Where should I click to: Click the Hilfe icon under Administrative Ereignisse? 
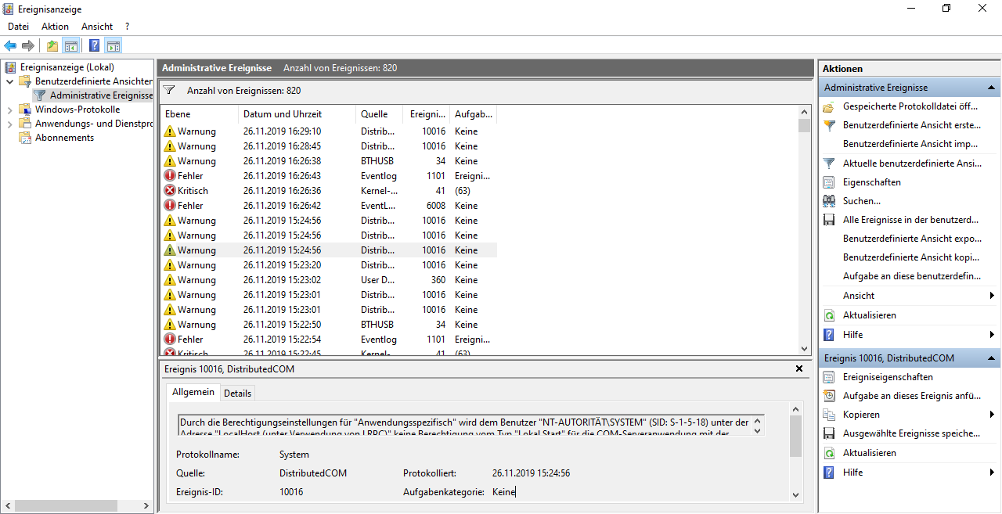pos(829,335)
